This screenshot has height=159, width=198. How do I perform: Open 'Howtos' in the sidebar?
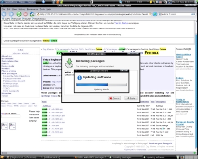[6, 68]
